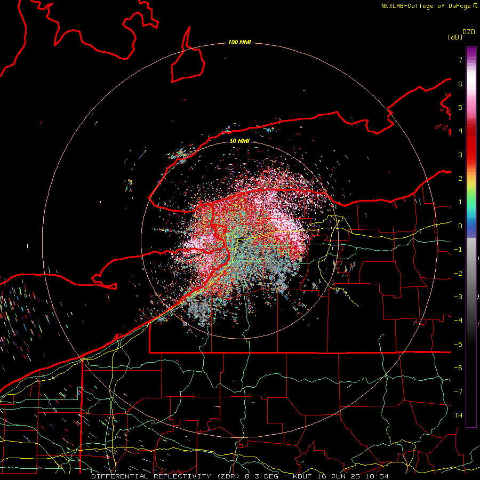Click the KBUF station identifier

303,476
